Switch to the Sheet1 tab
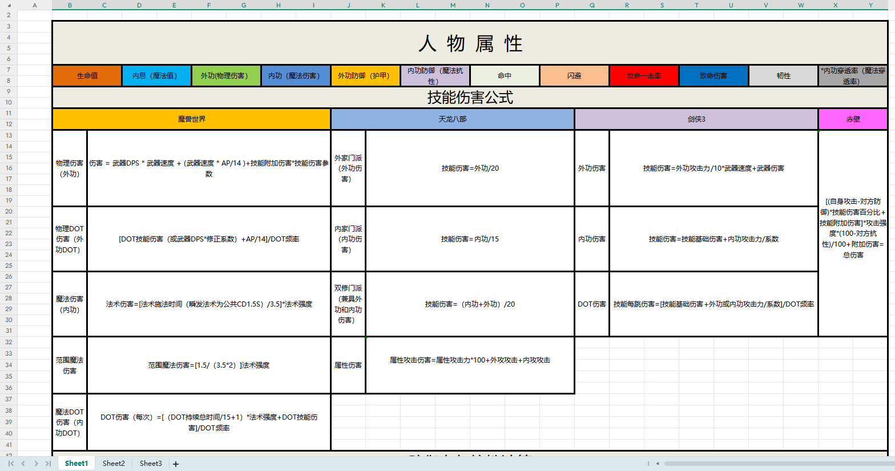 [76, 464]
